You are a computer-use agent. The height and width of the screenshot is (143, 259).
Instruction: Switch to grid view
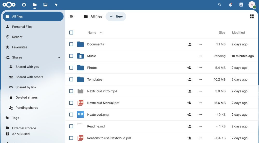[x=251, y=16]
